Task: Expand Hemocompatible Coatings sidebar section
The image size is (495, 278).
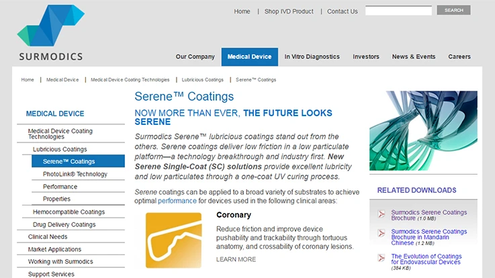Action: [x=69, y=212]
